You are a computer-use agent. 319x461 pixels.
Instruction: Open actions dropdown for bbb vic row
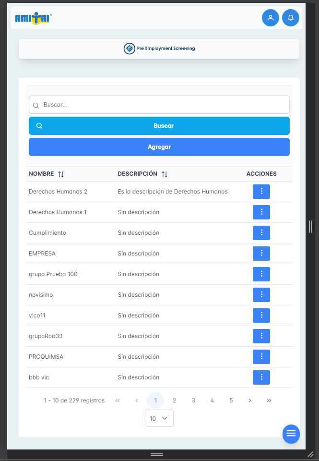[x=261, y=377]
